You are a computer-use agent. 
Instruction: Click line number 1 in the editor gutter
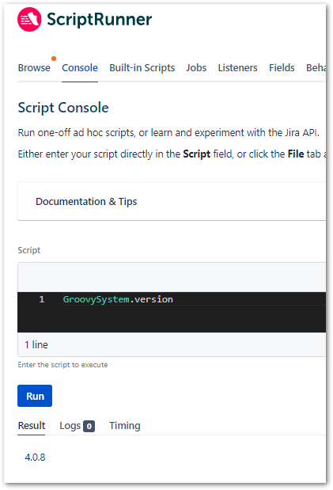42,299
